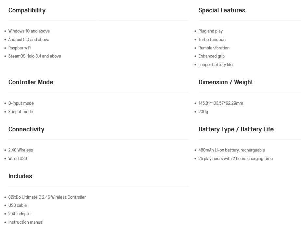Click the Turbo function feature
Viewport: 301px width, 238px height.
212,40
